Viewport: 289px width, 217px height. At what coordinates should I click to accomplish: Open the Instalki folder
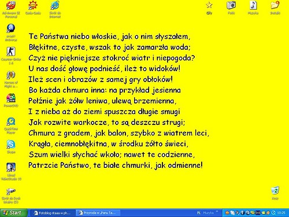click(275, 8)
